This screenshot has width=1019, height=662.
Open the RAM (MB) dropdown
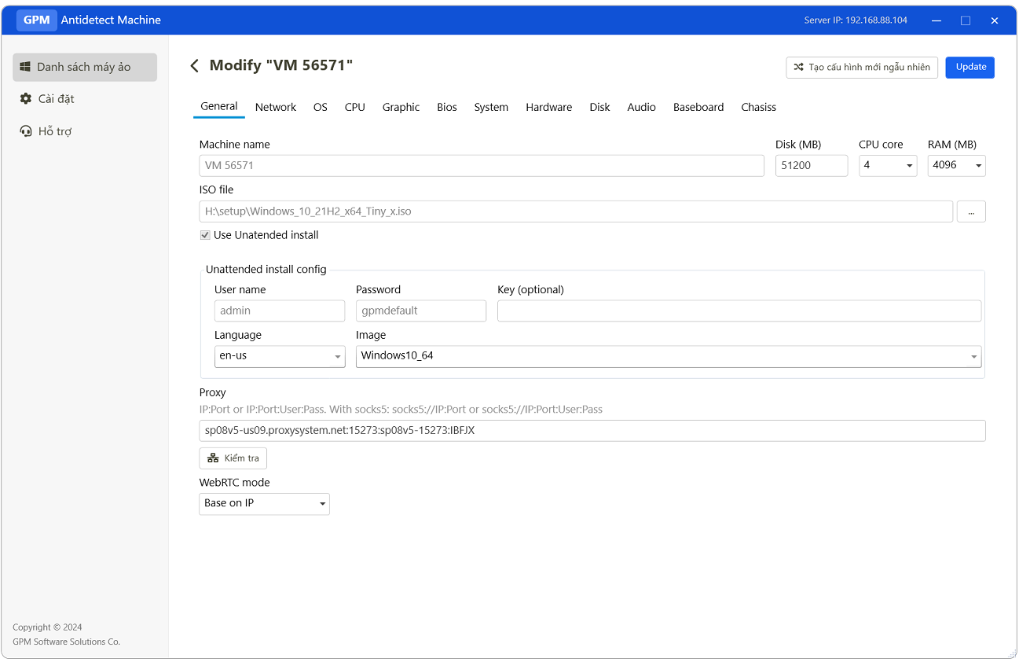pos(956,165)
